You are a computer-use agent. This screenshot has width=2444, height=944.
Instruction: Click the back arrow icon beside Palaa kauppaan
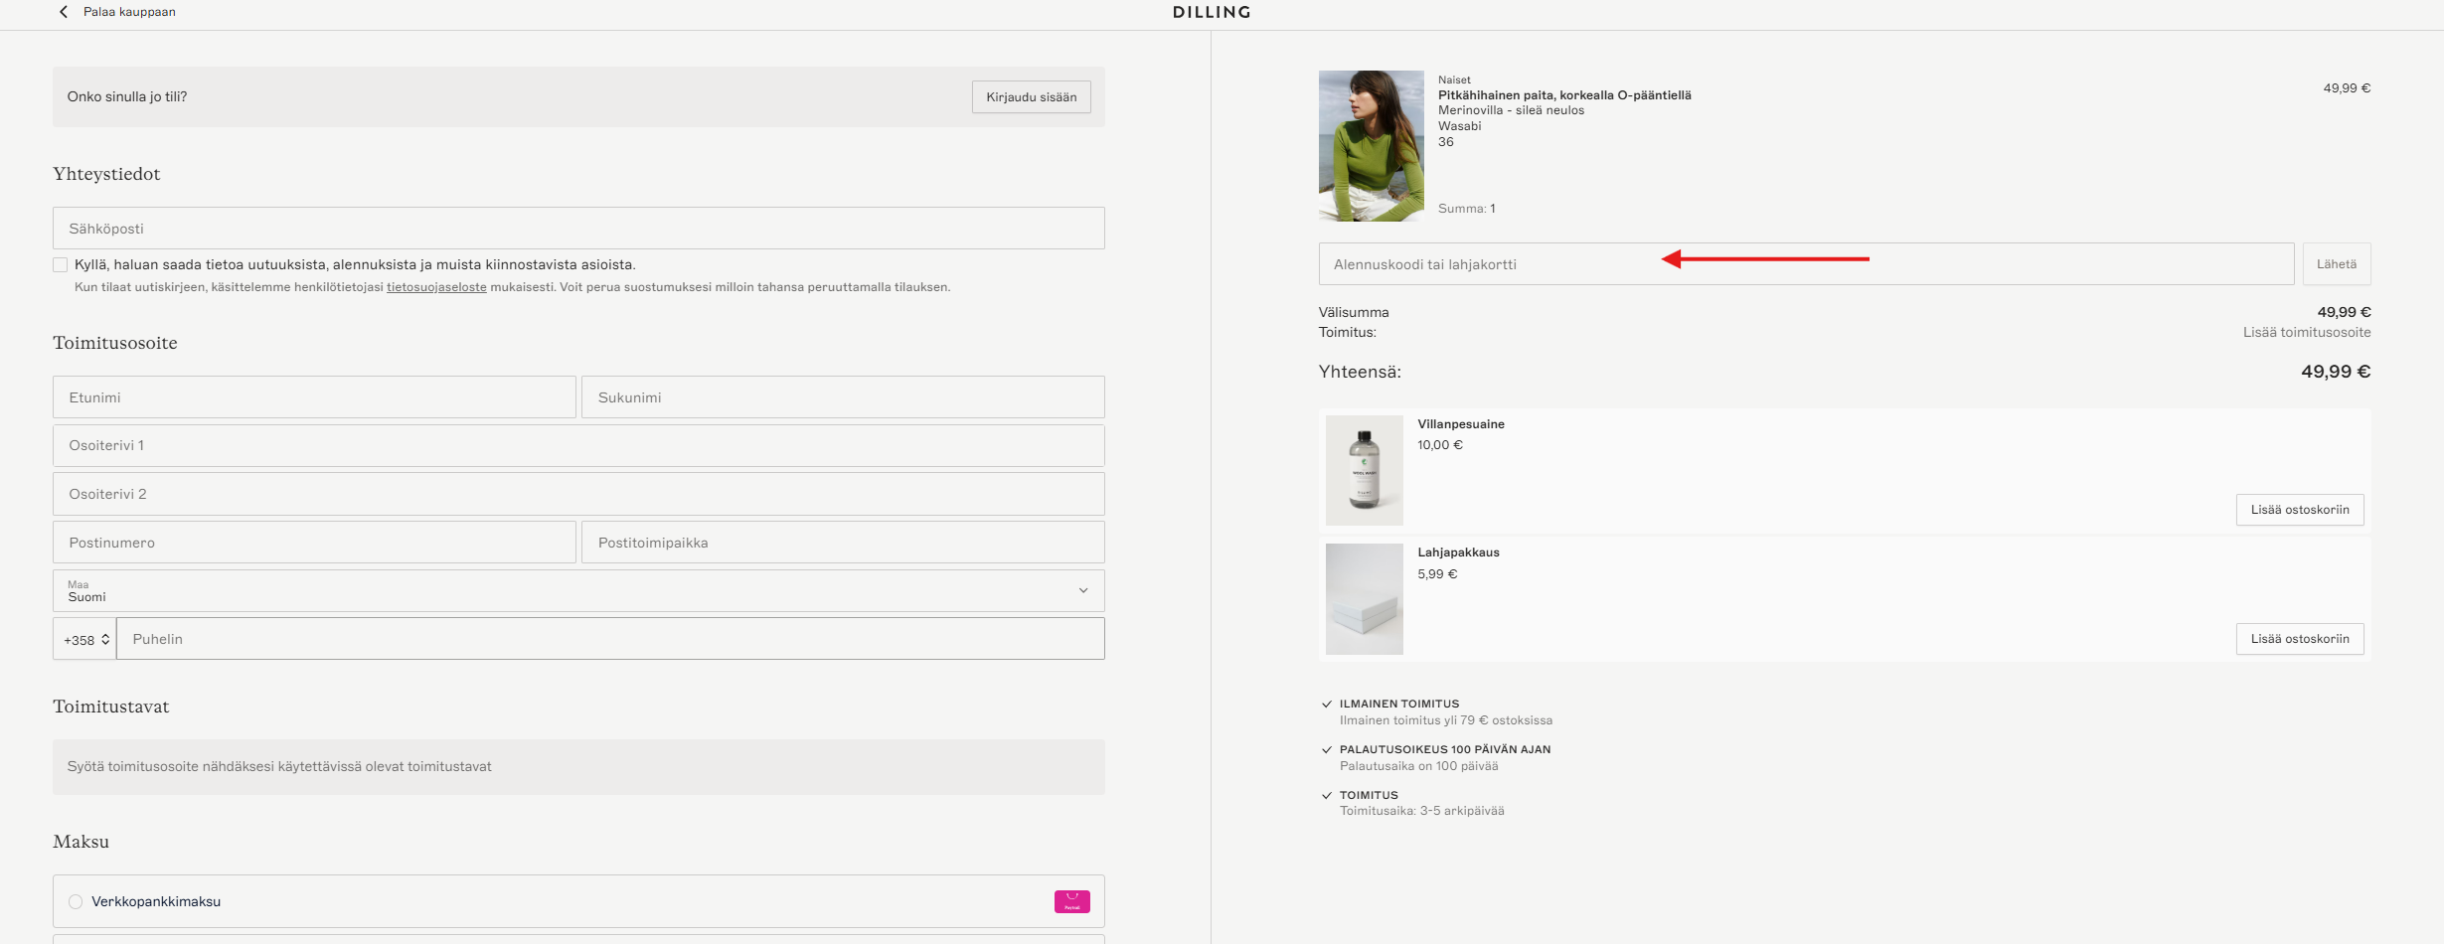click(x=64, y=12)
